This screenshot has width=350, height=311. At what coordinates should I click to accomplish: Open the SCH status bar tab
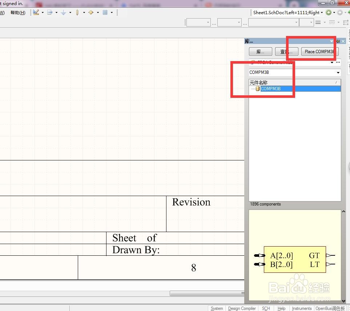click(x=266, y=308)
